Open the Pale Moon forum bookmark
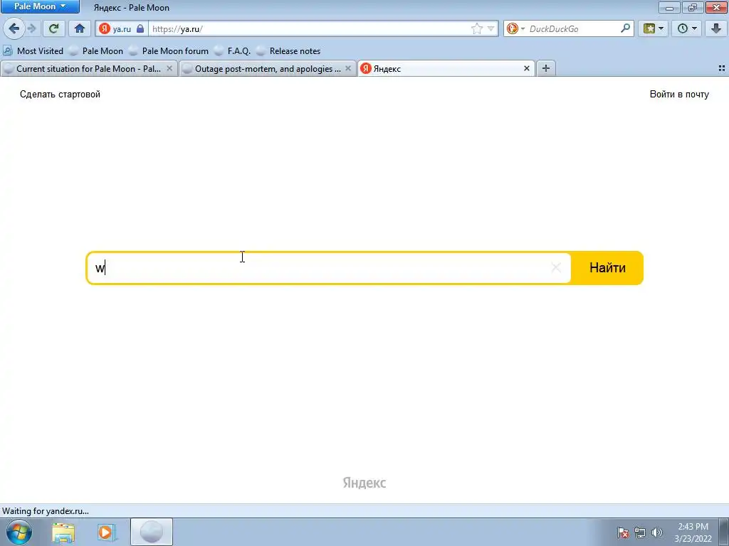 click(169, 51)
